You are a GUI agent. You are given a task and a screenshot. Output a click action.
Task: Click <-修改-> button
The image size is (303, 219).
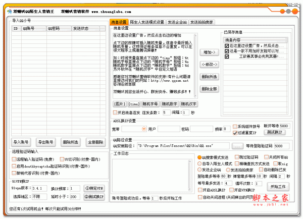click(x=209, y=64)
